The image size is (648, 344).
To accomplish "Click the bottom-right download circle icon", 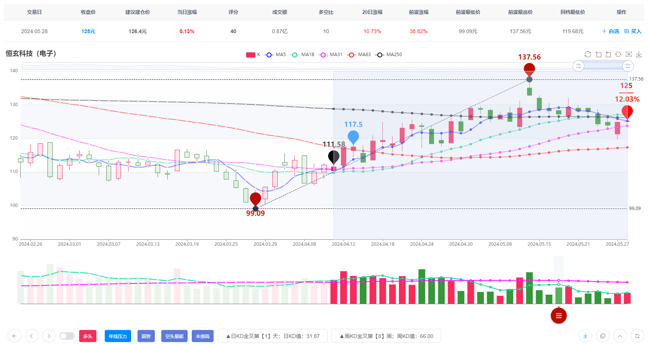I will pyautogui.click(x=585, y=336).
